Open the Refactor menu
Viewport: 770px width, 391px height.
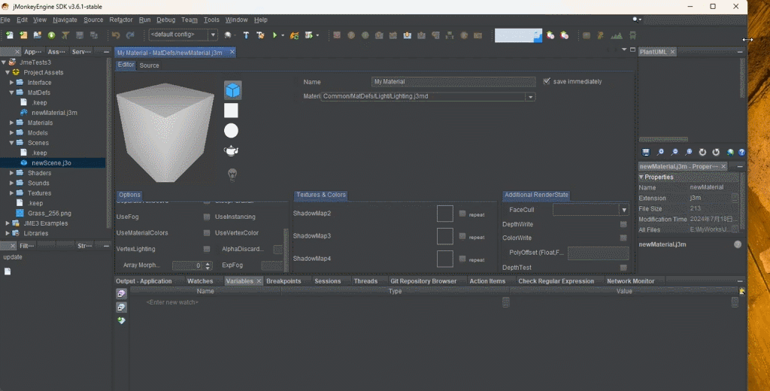point(121,20)
